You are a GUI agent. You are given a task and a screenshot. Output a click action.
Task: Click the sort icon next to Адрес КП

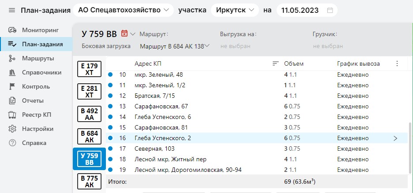click(x=276, y=64)
